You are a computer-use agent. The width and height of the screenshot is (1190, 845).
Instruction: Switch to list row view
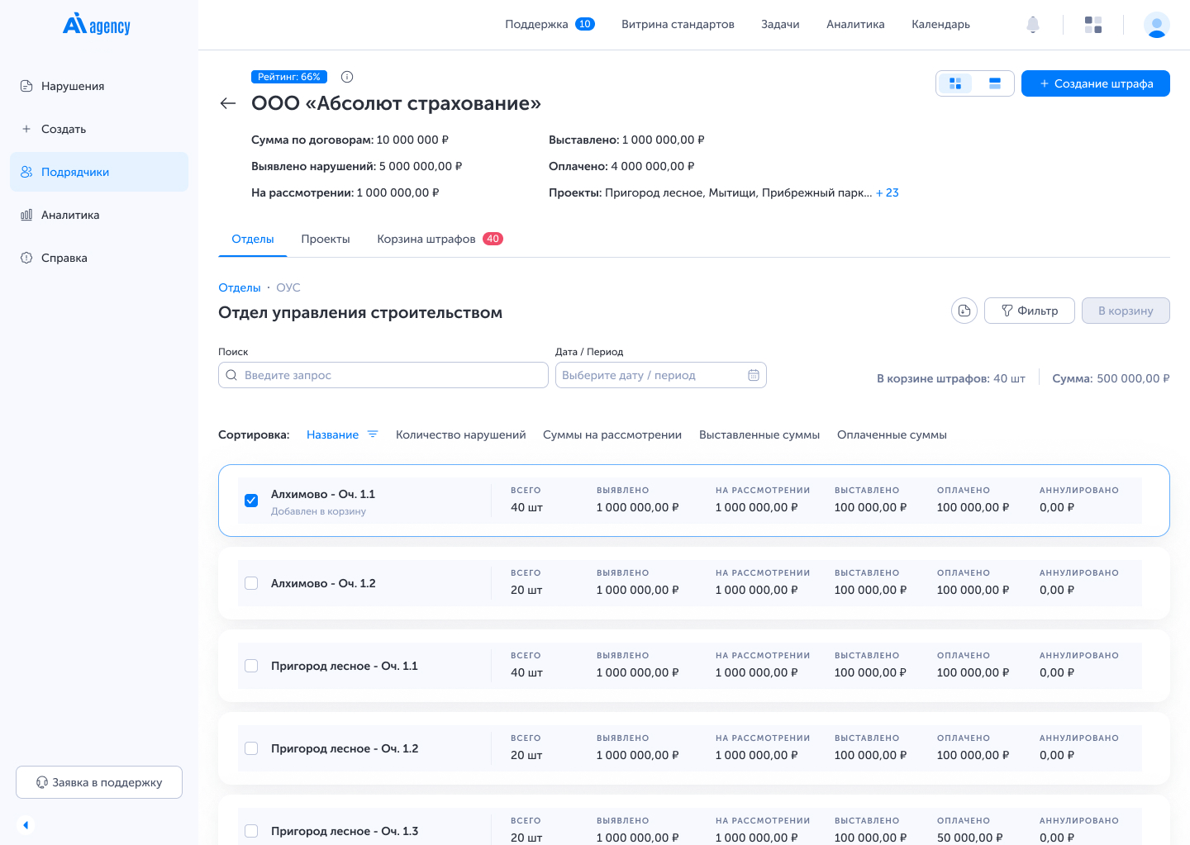click(x=995, y=83)
